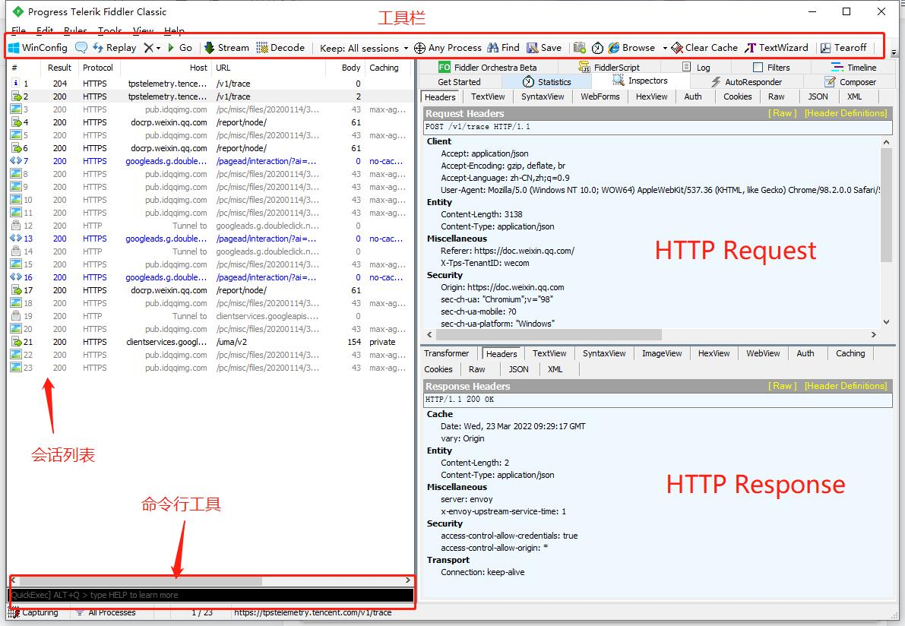Select session 12 Tunnel lock icon
Screen dimensions: 905x626
[16, 226]
